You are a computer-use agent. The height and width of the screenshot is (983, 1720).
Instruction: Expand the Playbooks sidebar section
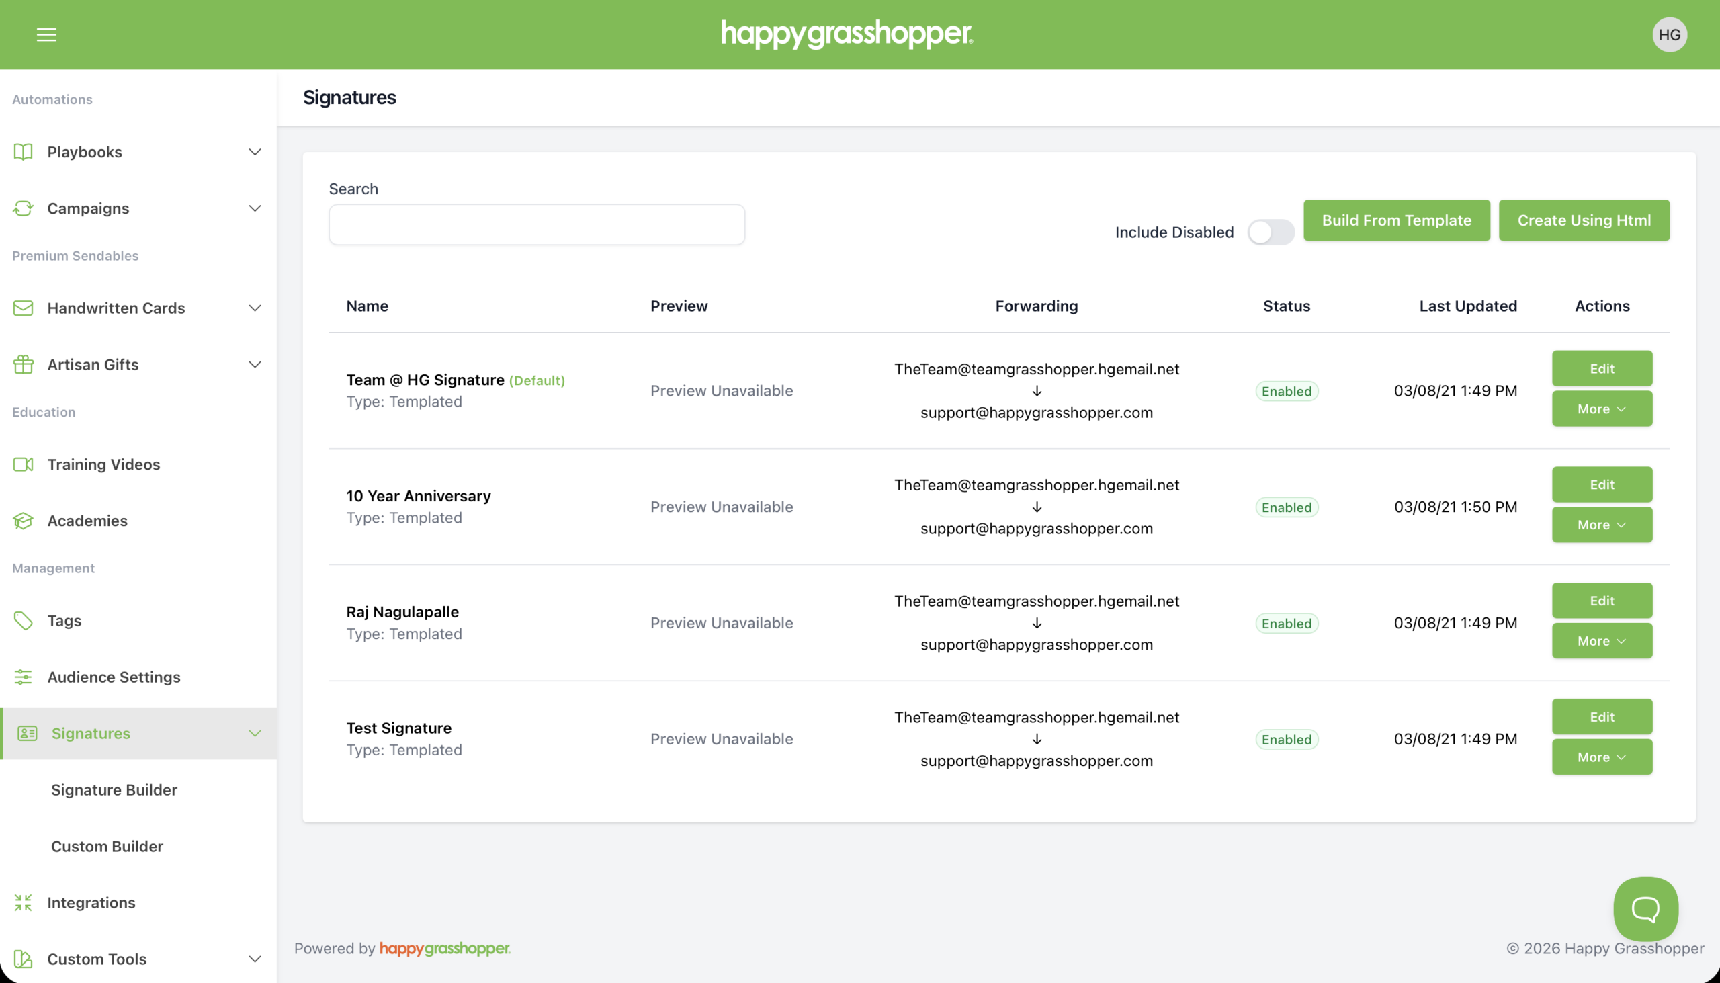point(255,152)
